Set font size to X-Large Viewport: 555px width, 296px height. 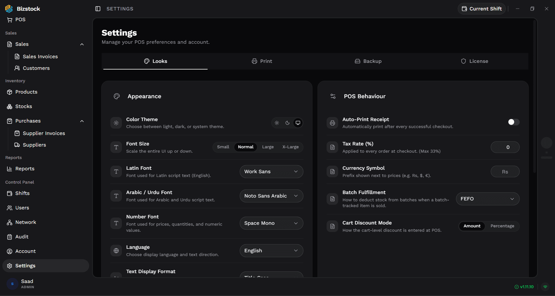point(290,147)
